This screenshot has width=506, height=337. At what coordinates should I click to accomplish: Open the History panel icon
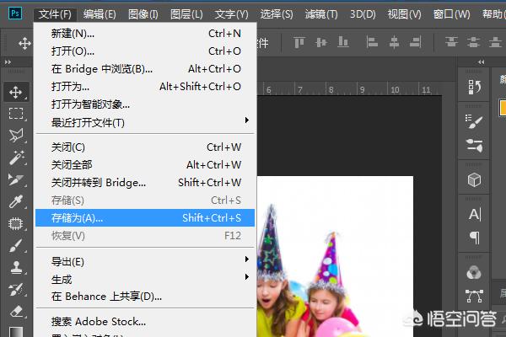tap(474, 86)
